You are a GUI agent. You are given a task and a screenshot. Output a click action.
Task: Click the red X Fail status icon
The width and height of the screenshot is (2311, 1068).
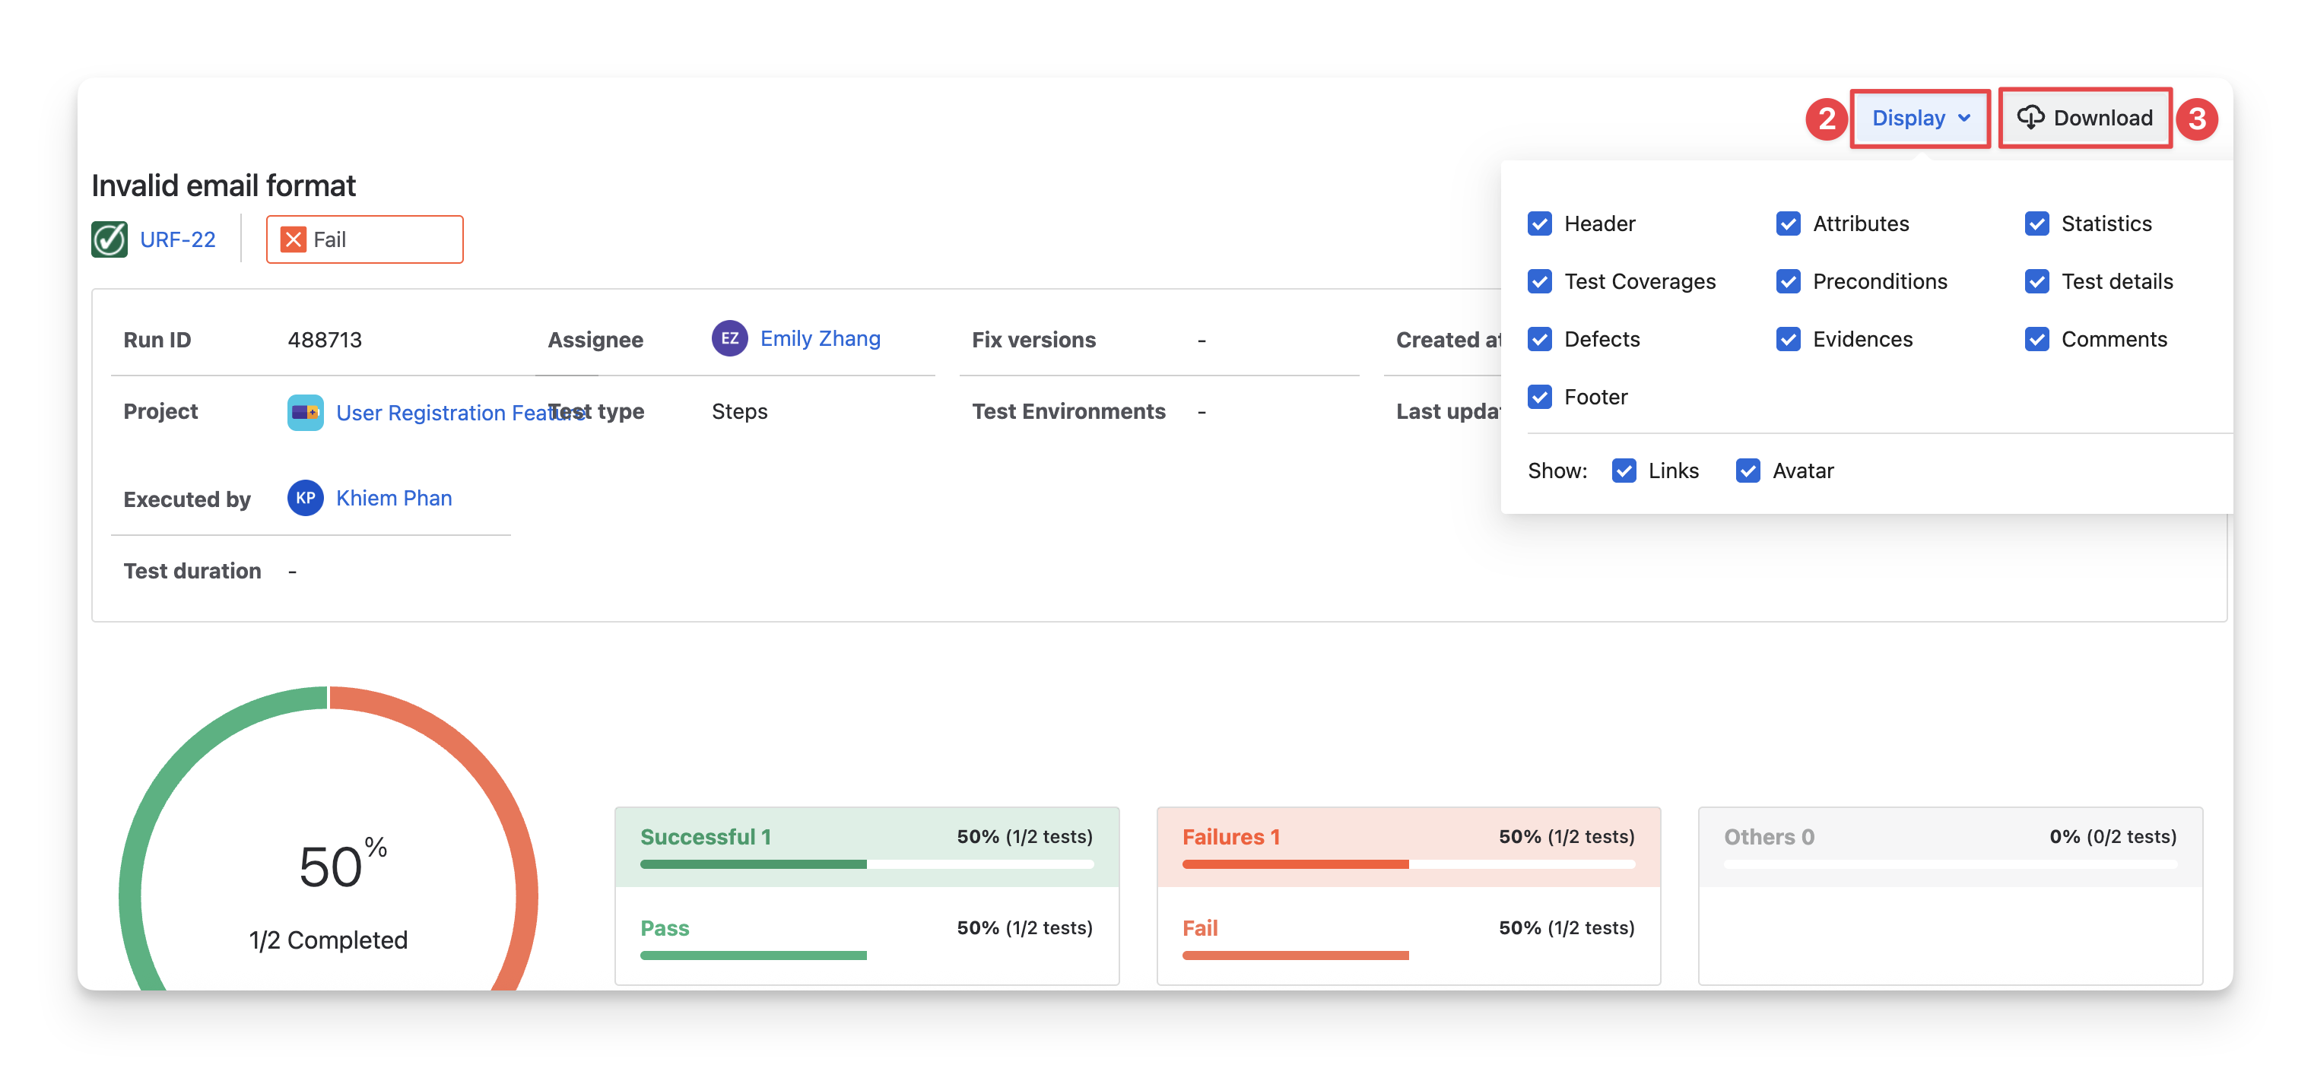[x=293, y=239]
